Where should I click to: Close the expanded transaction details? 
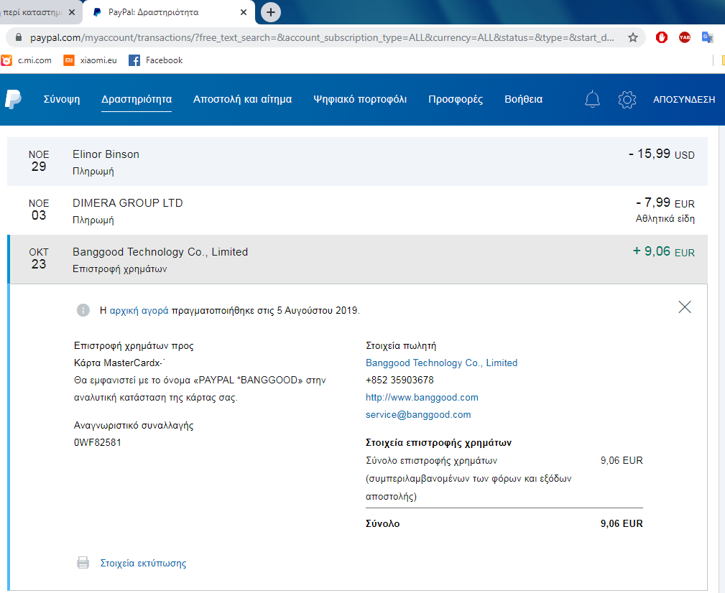pyautogui.click(x=685, y=307)
